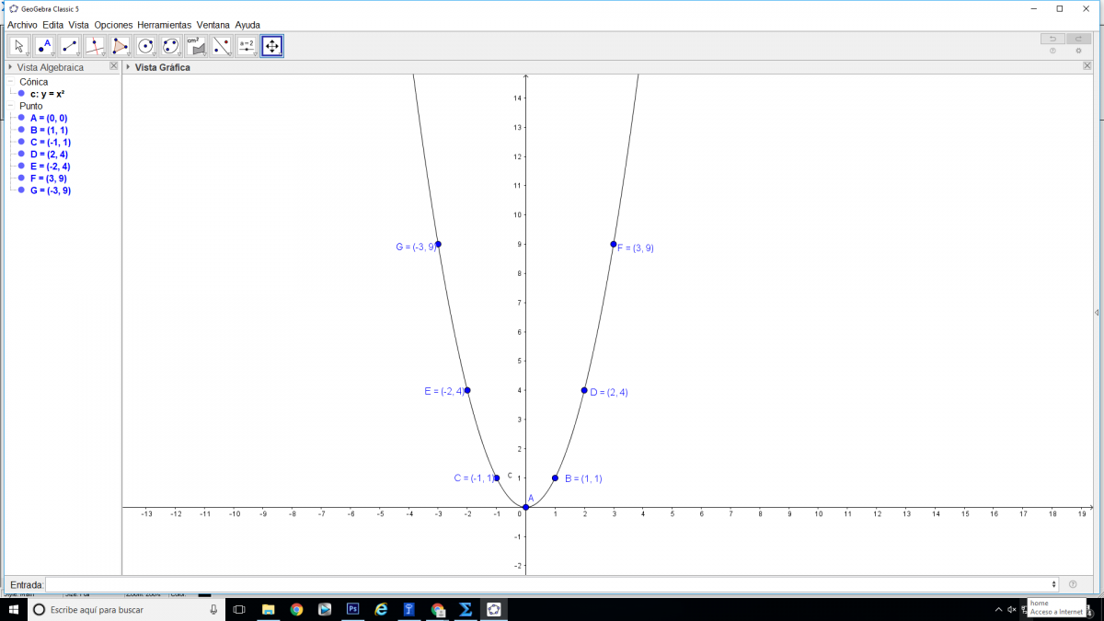Open the Entrada input history dropdown
Viewport: 1104px width, 621px height.
tap(1053, 584)
